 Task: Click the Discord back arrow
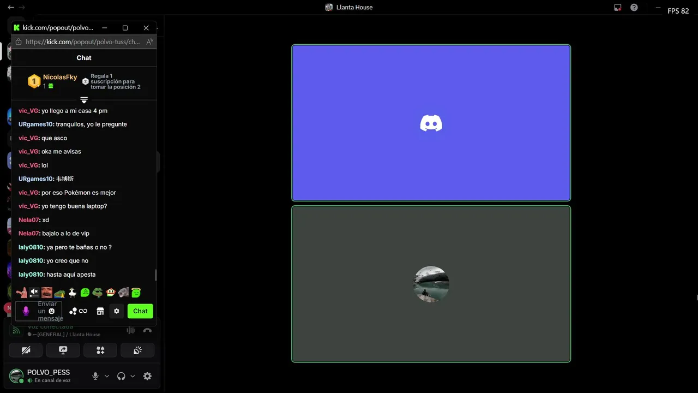(10, 7)
